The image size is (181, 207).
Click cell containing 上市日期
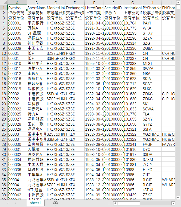tap(94, 13)
